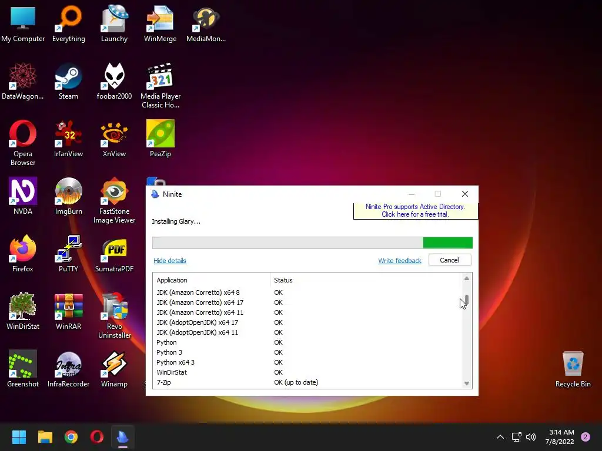Select the InfraRecorder desktop icon
The height and width of the screenshot is (451, 602).
point(68,369)
